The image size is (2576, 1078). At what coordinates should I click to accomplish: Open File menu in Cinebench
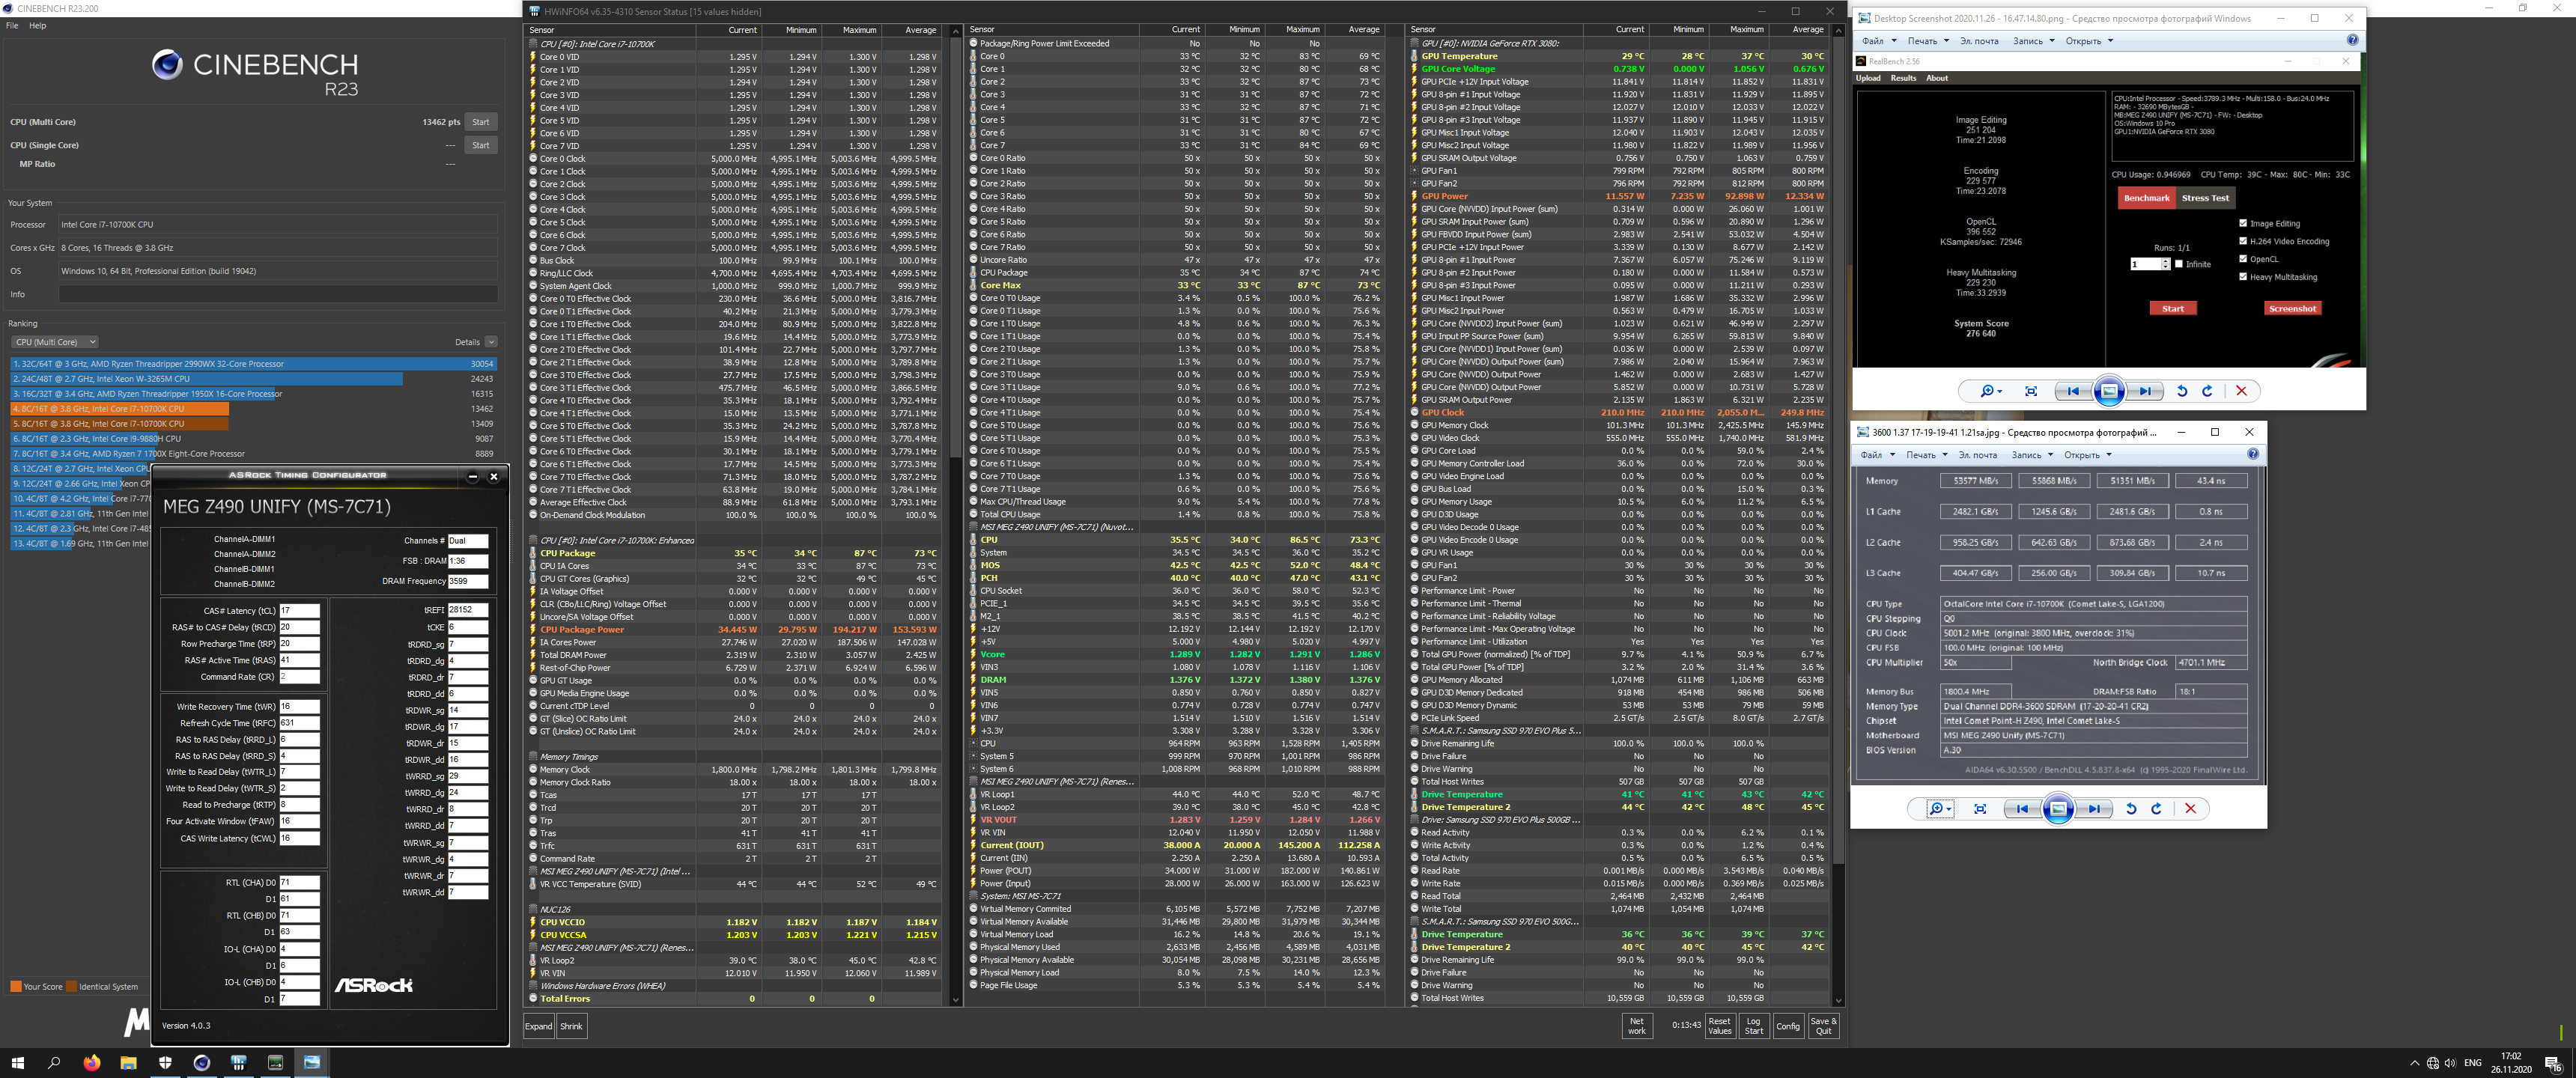12,26
